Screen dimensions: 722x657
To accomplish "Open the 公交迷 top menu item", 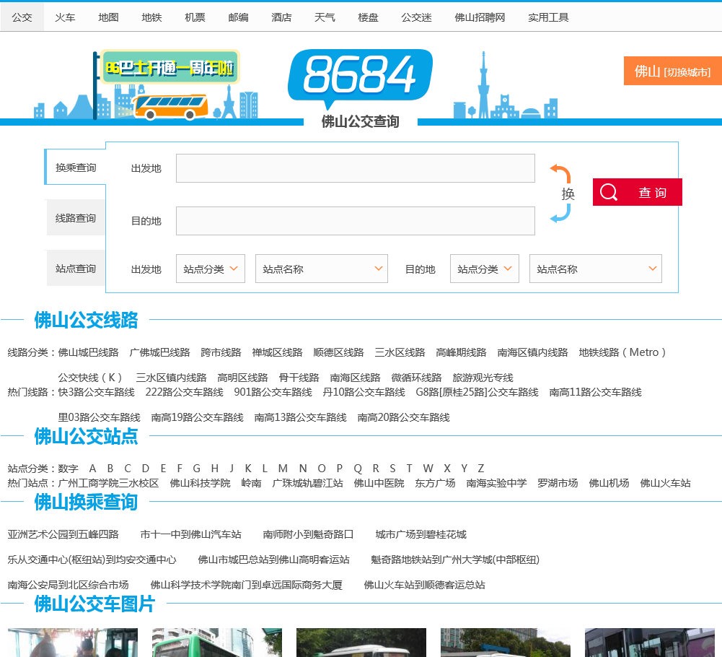I will [416, 17].
